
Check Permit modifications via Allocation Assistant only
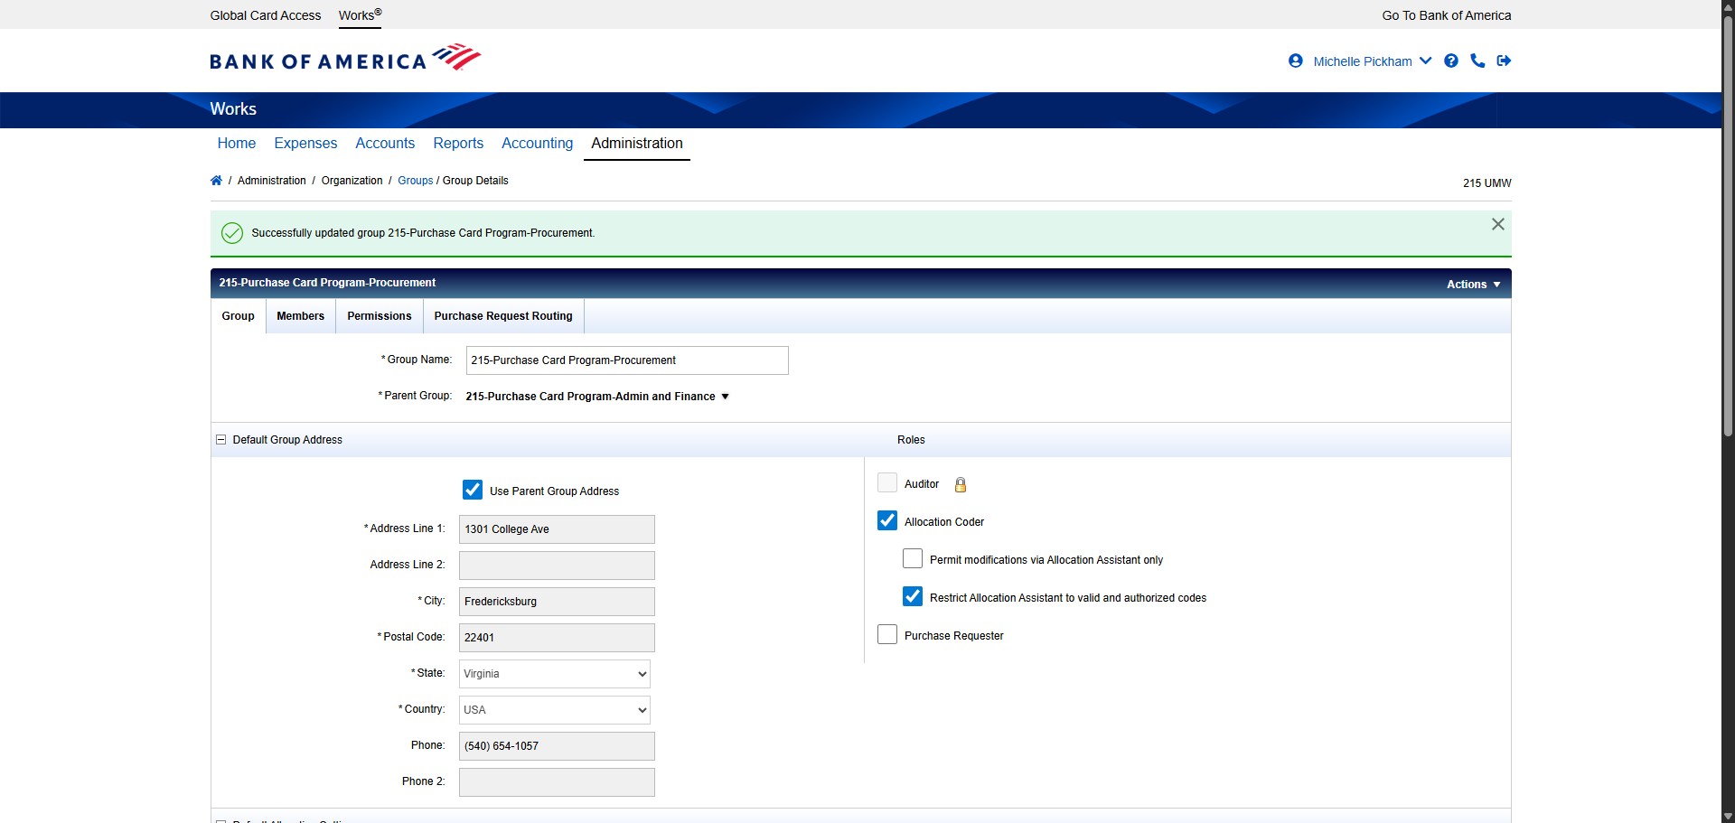[x=913, y=559]
